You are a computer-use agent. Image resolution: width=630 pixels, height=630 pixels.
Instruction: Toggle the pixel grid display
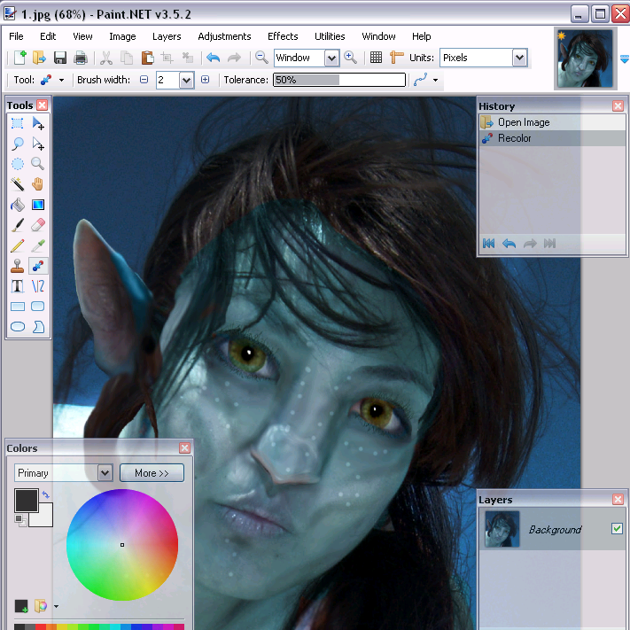376,58
